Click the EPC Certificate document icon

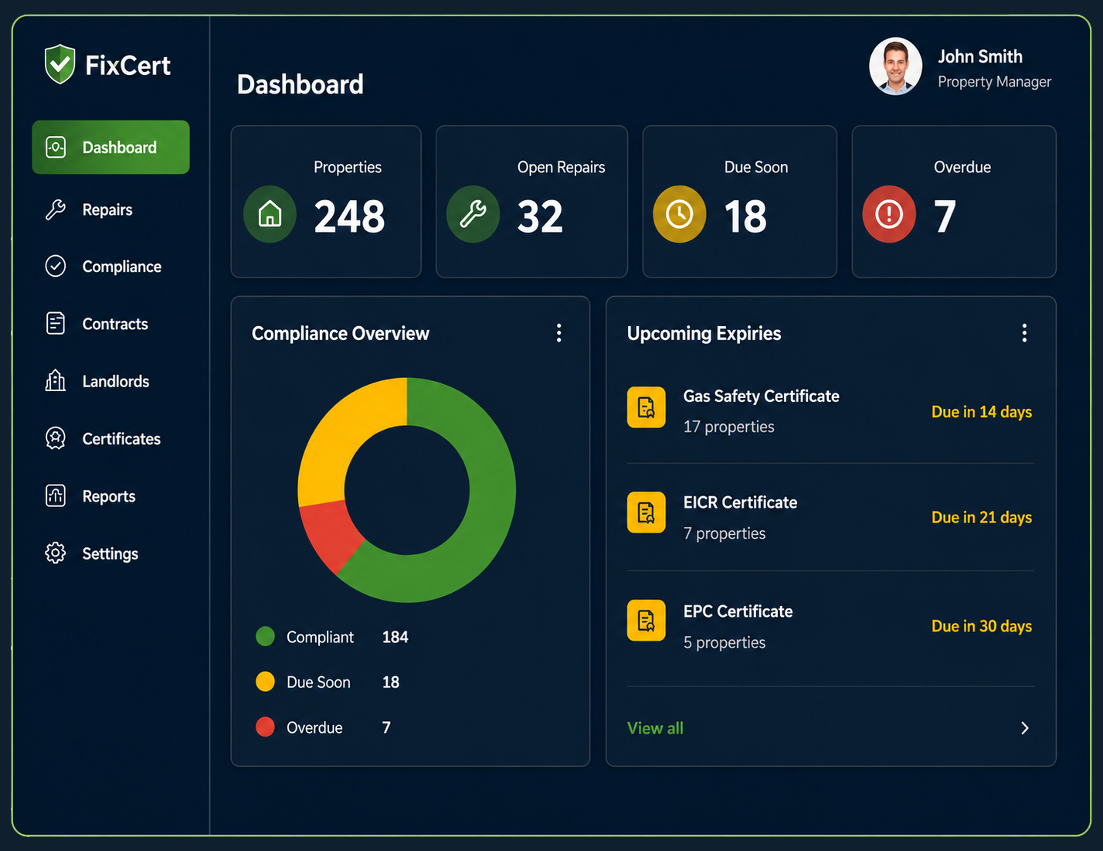click(647, 621)
